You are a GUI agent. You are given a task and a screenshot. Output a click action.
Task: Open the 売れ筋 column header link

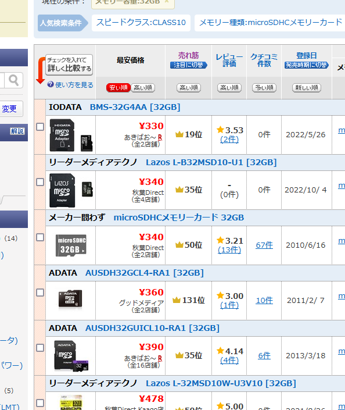pos(189,55)
